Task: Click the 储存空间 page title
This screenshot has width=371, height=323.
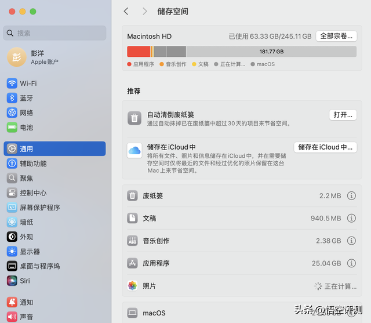Action: point(173,12)
